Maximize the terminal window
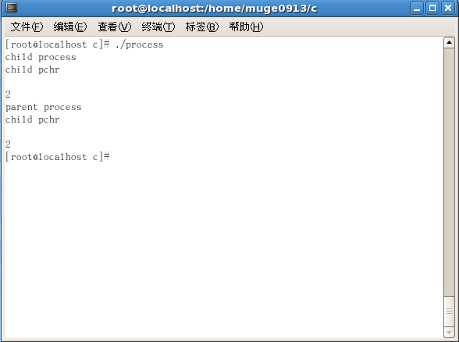This screenshot has height=342, width=459. tap(432, 8)
